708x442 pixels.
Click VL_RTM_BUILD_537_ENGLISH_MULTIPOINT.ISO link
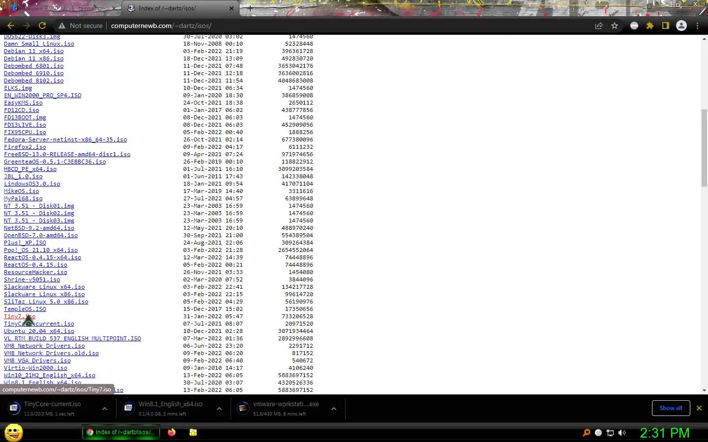[72, 338]
